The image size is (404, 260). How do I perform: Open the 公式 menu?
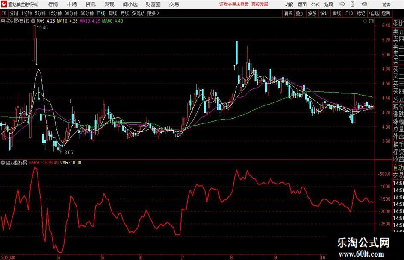point(316,4)
